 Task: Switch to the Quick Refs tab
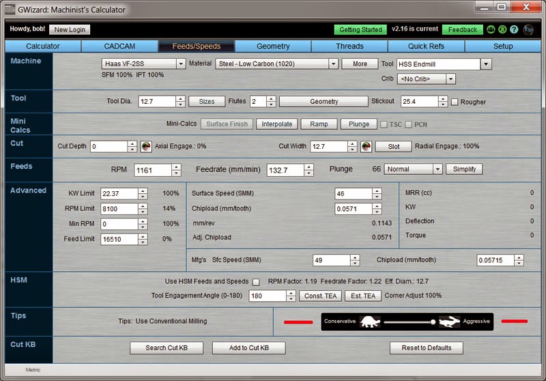[x=426, y=46]
